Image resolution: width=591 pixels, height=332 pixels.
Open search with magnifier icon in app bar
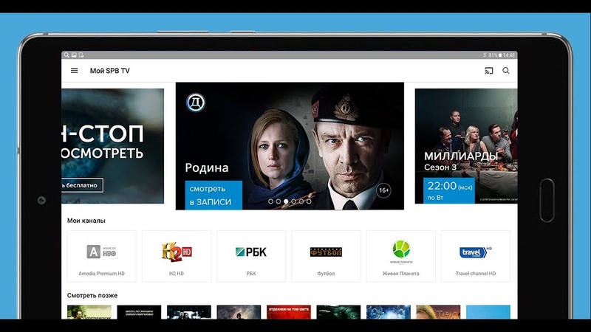click(x=506, y=70)
